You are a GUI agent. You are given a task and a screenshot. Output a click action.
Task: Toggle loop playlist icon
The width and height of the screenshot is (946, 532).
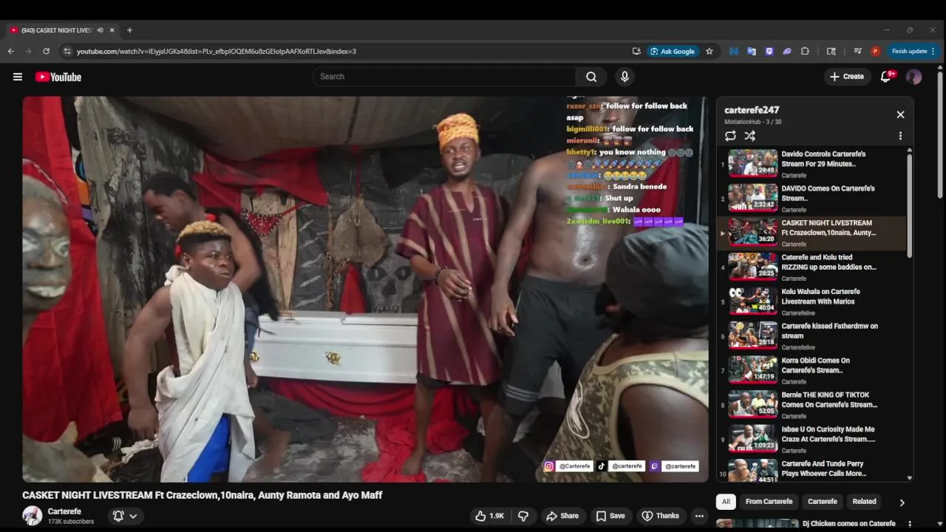coord(730,136)
